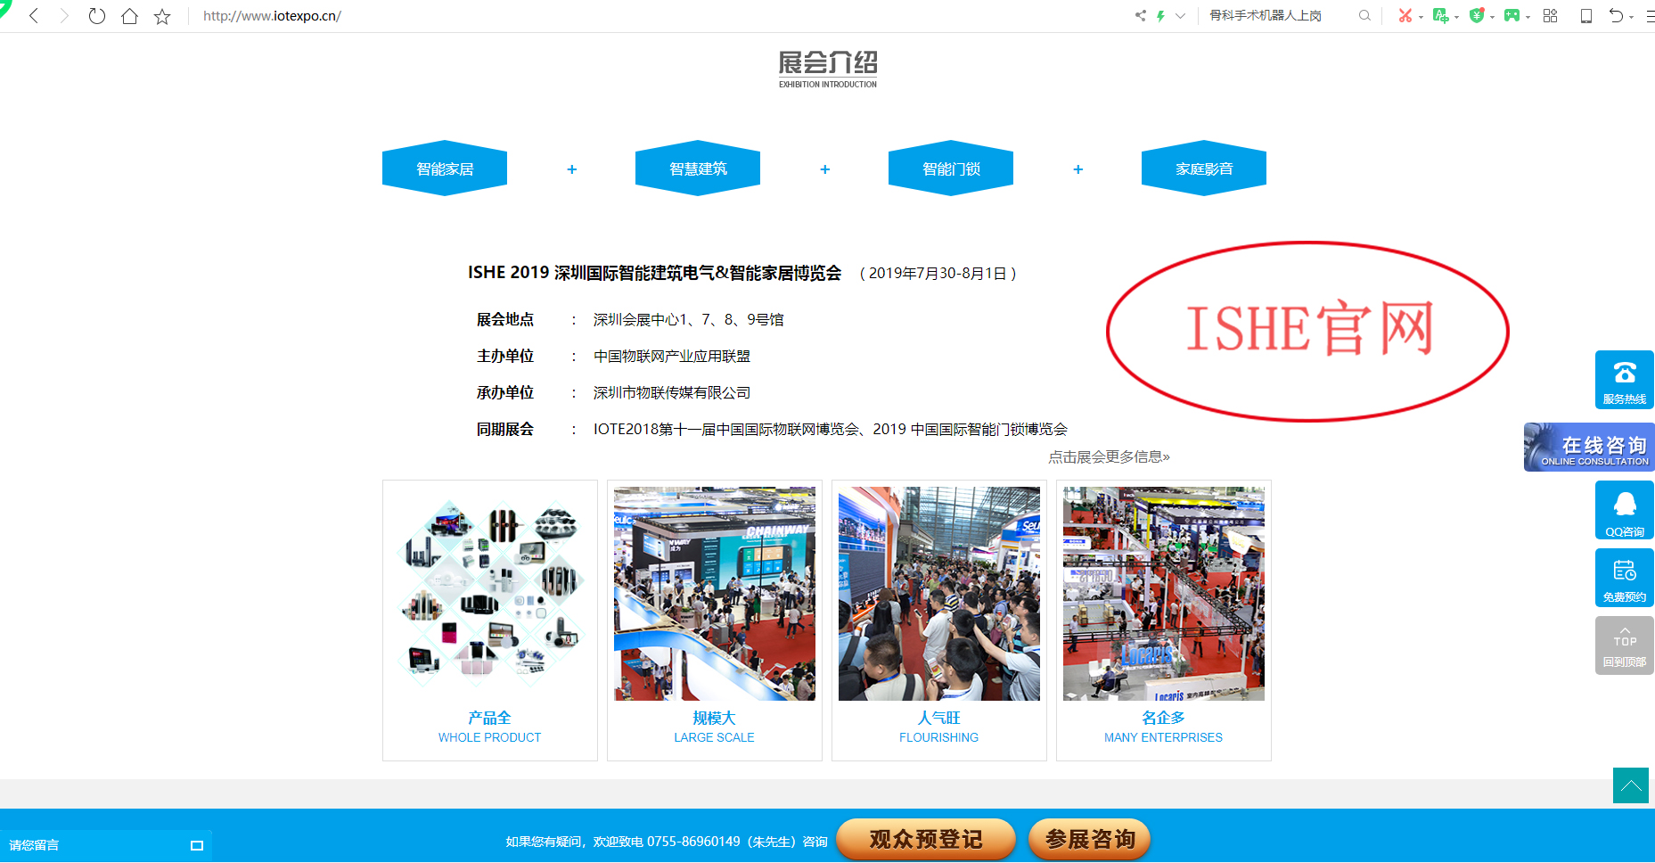The image size is (1655, 863).
Task: Go back with the browser back arrow
Action: 34,16
